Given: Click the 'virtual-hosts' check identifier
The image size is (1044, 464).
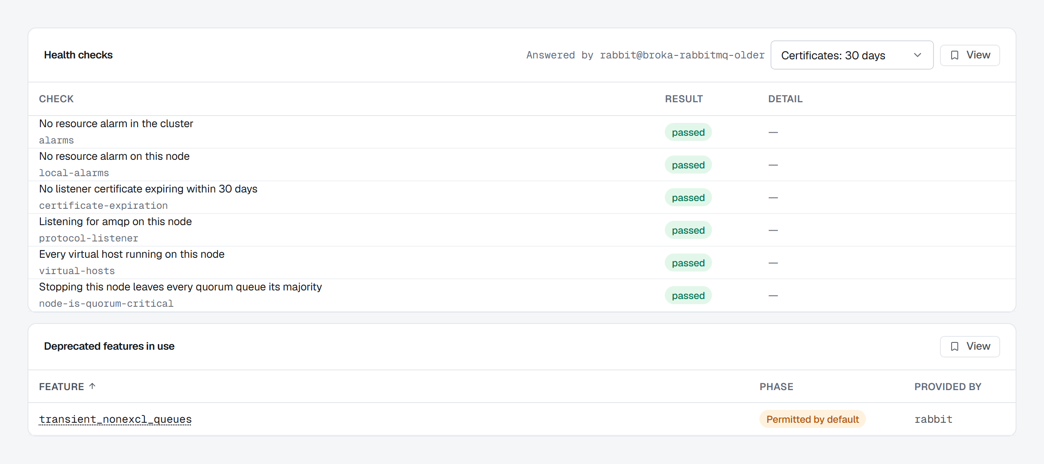Looking at the screenshot, I should (x=77, y=271).
